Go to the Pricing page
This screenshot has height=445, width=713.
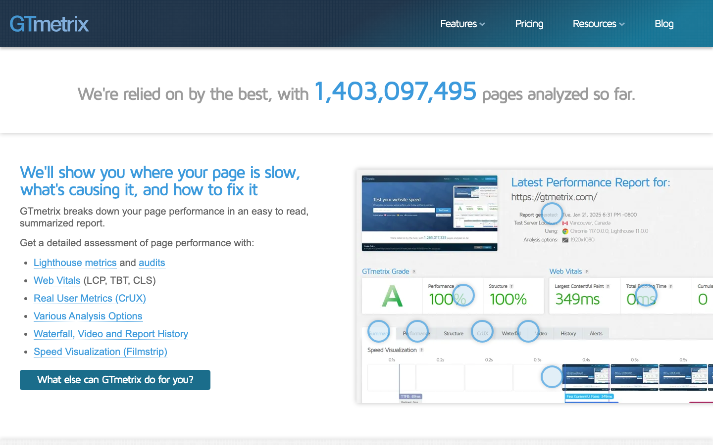tap(529, 24)
